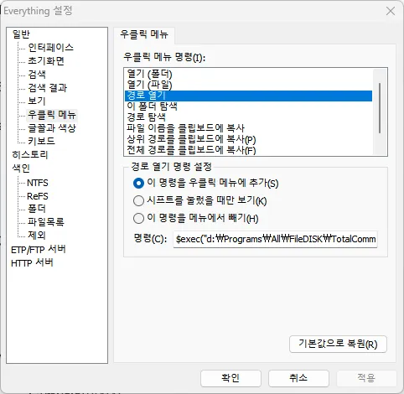Open the 키보드 settings page
404x394 pixels.
[41, 141]
